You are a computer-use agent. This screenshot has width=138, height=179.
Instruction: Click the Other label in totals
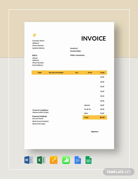pyautogui.click(x=86, y=113)
